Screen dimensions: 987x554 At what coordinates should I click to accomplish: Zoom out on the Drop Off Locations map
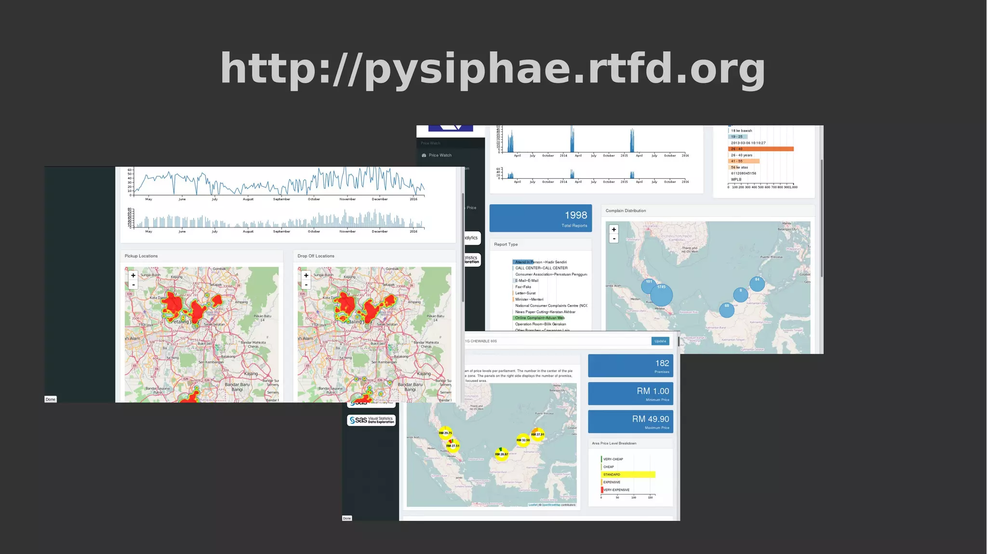[306, 285]
